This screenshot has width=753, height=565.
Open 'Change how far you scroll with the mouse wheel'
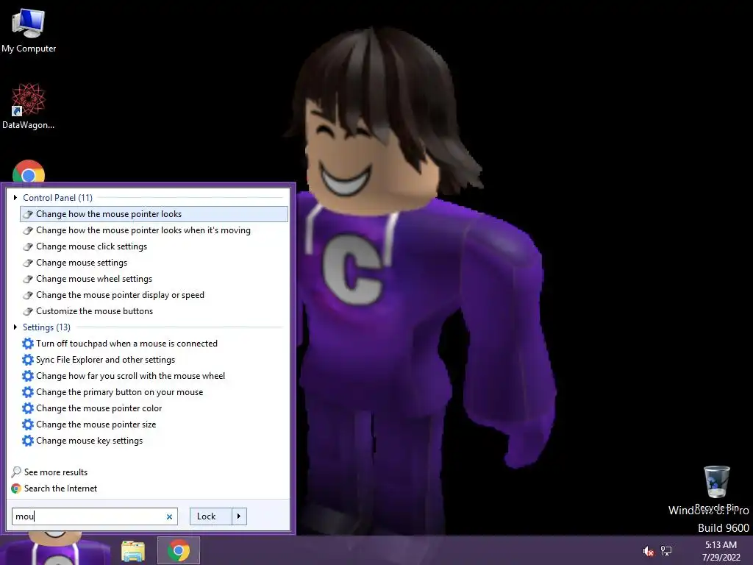click(x=154, y=376)
